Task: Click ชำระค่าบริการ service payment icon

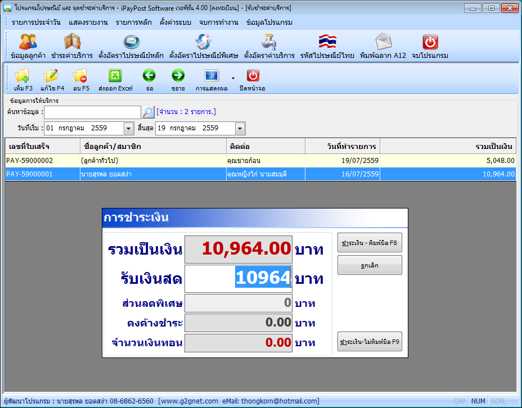Action: click(72, 42)
